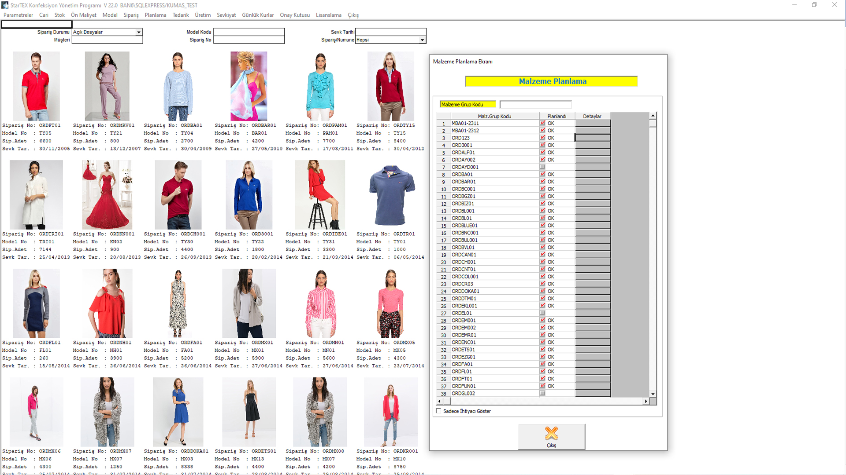Click the orange X Çıkış icon
Viewport: 846px width, 475px height.
click(x=551, y=434)
